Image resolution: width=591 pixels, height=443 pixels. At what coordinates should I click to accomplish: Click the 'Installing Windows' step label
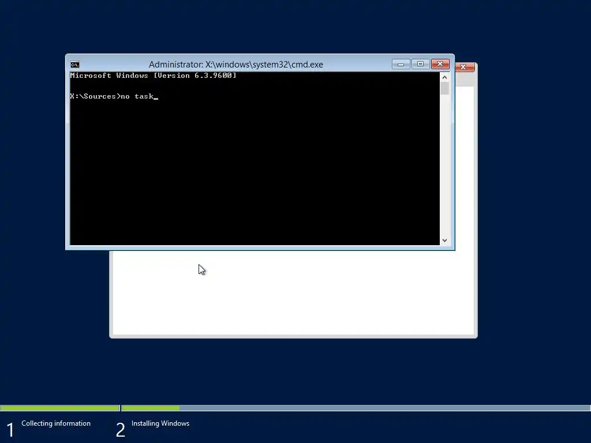160,423
